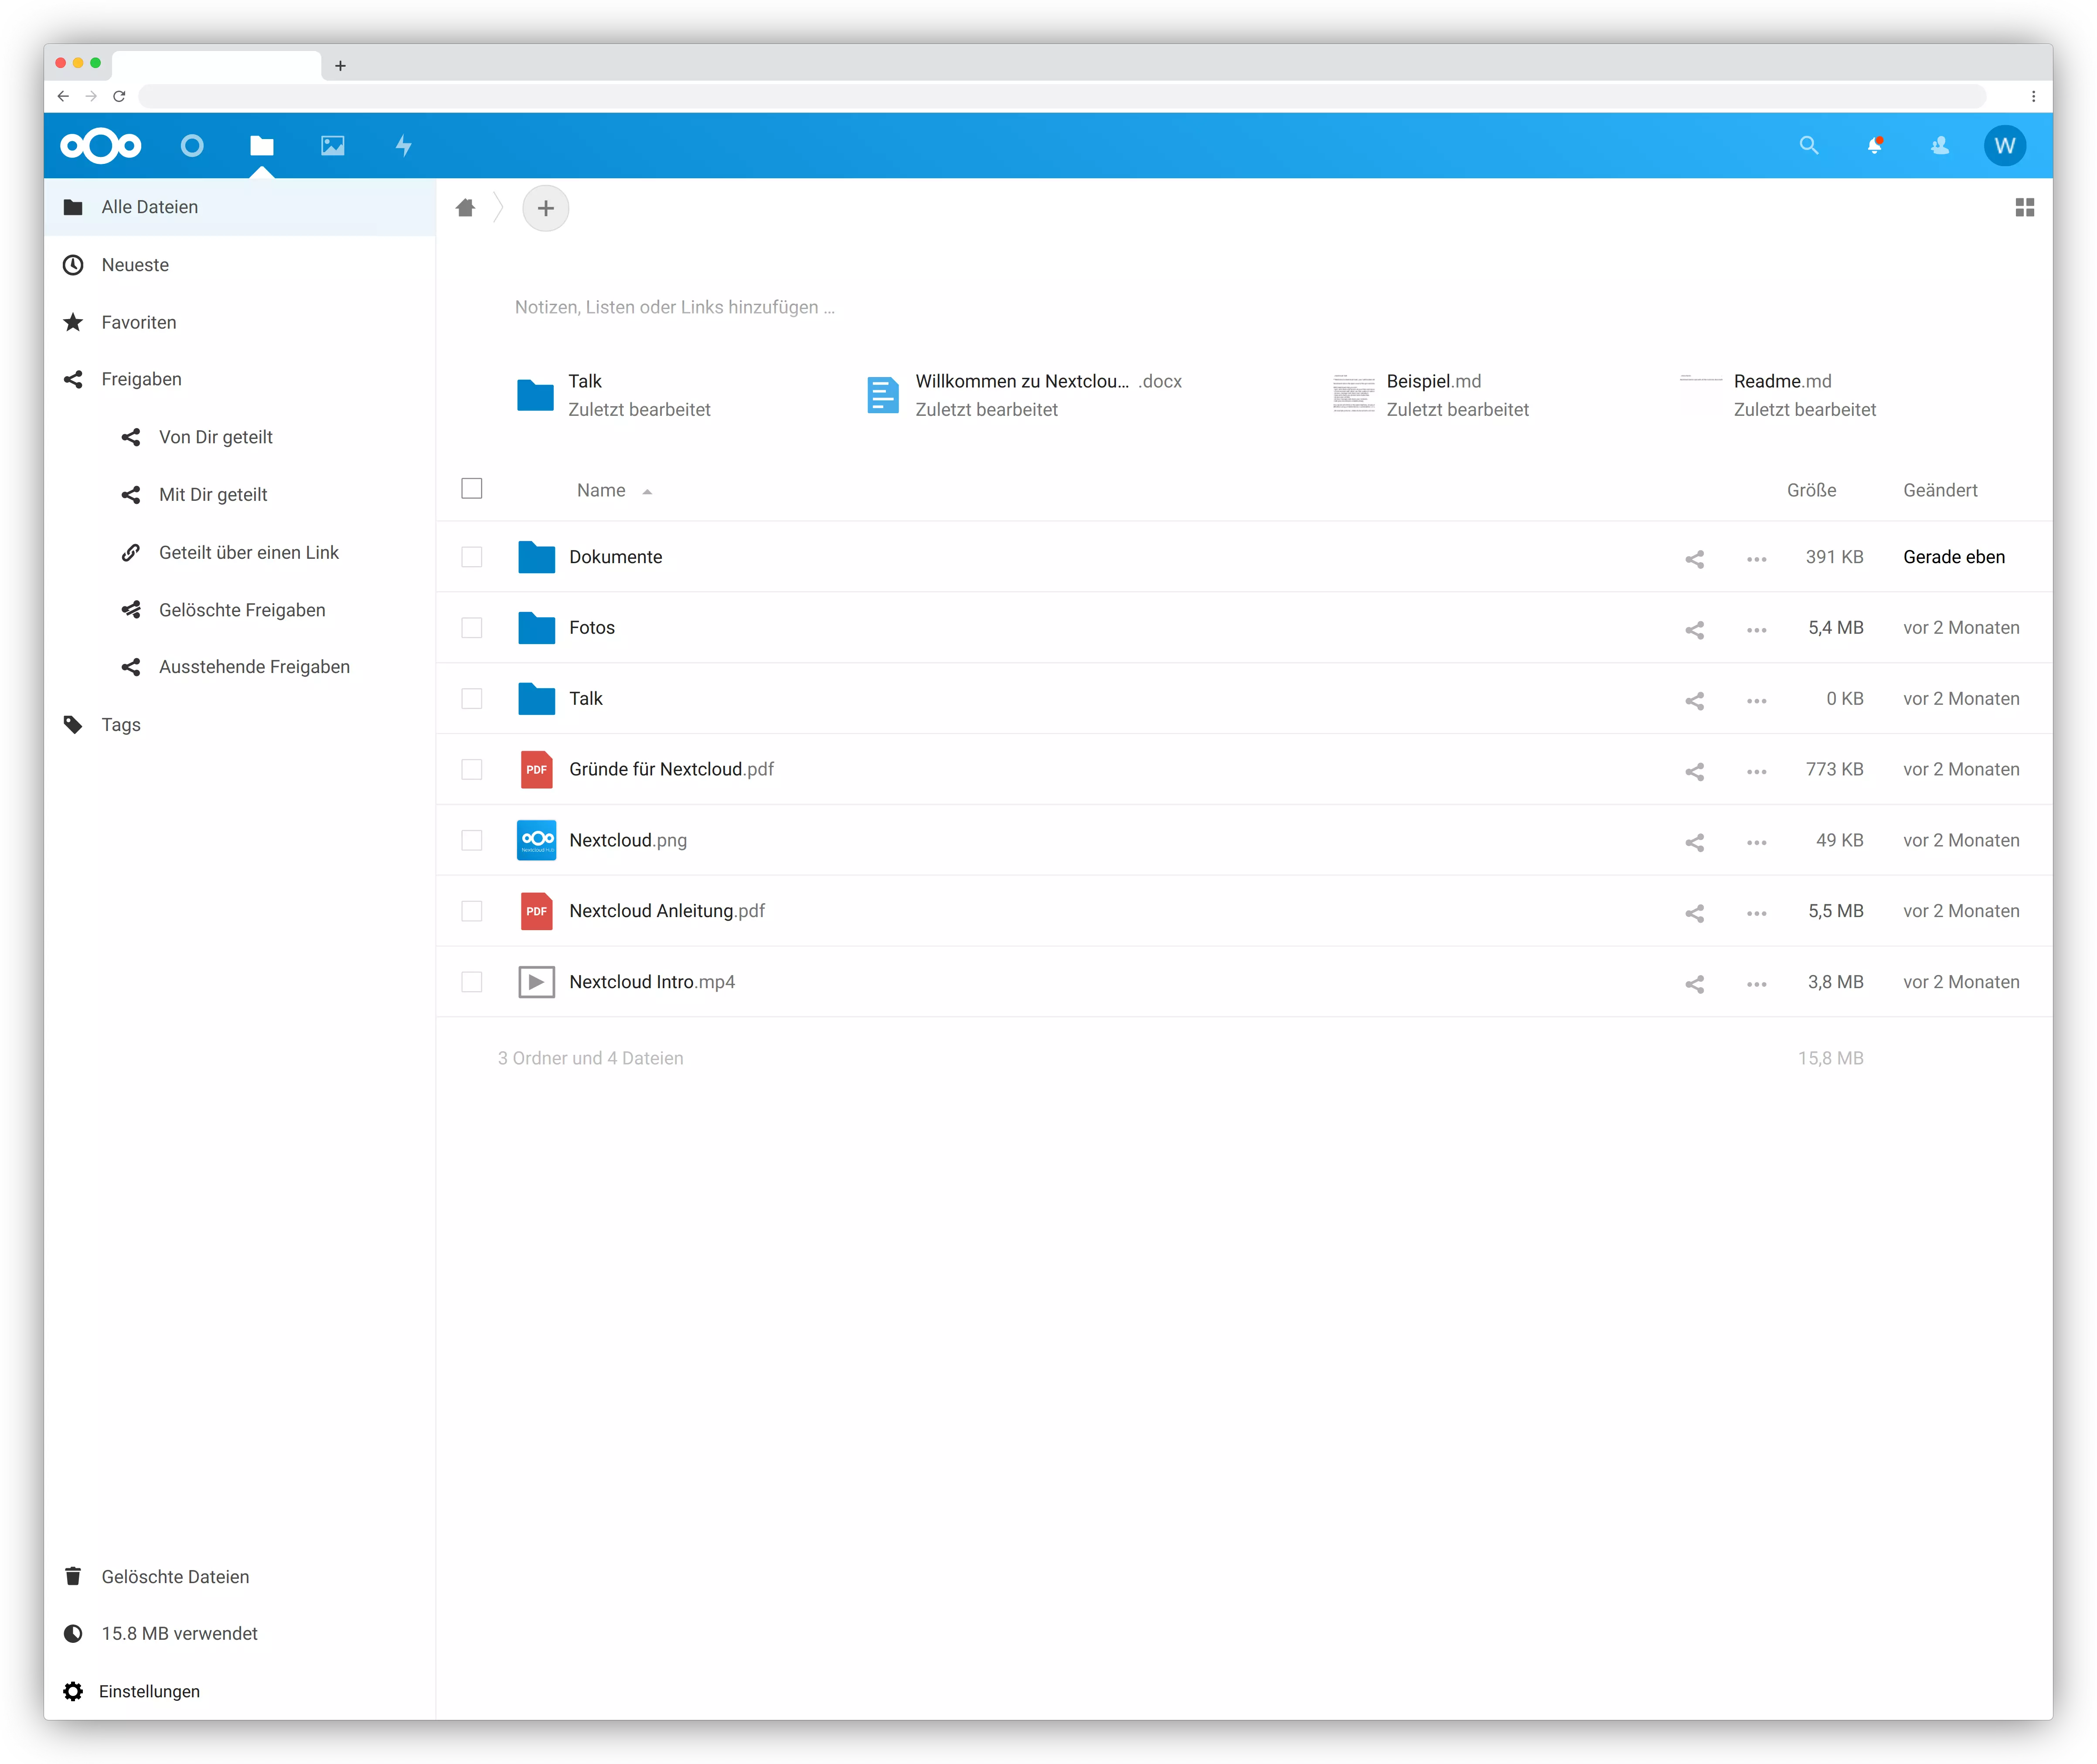Viewport: 2097px width, 1764px height.
Task: Open more actions for Nextcloud Intro.mp4
Action: [1756, 985]
